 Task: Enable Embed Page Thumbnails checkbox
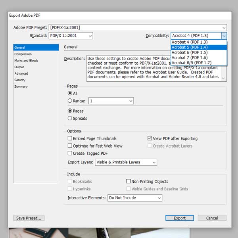coord(70,138)
